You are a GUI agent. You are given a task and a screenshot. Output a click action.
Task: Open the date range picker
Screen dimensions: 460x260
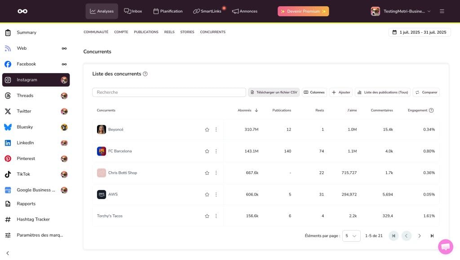[419, 32]
